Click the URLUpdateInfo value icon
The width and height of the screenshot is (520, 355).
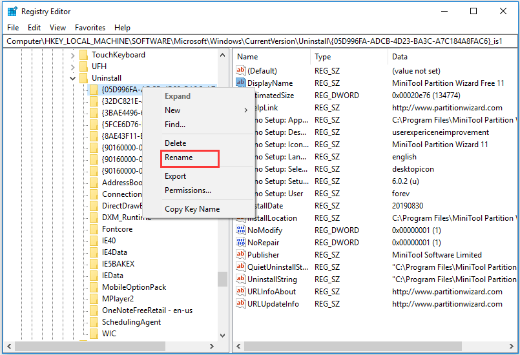pyautogui.click(x=241, y=304)
